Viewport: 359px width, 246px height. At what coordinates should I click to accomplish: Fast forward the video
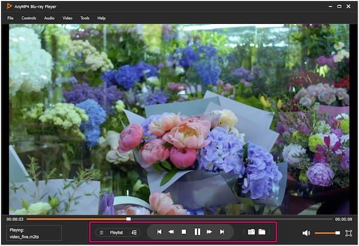point(209,232)
